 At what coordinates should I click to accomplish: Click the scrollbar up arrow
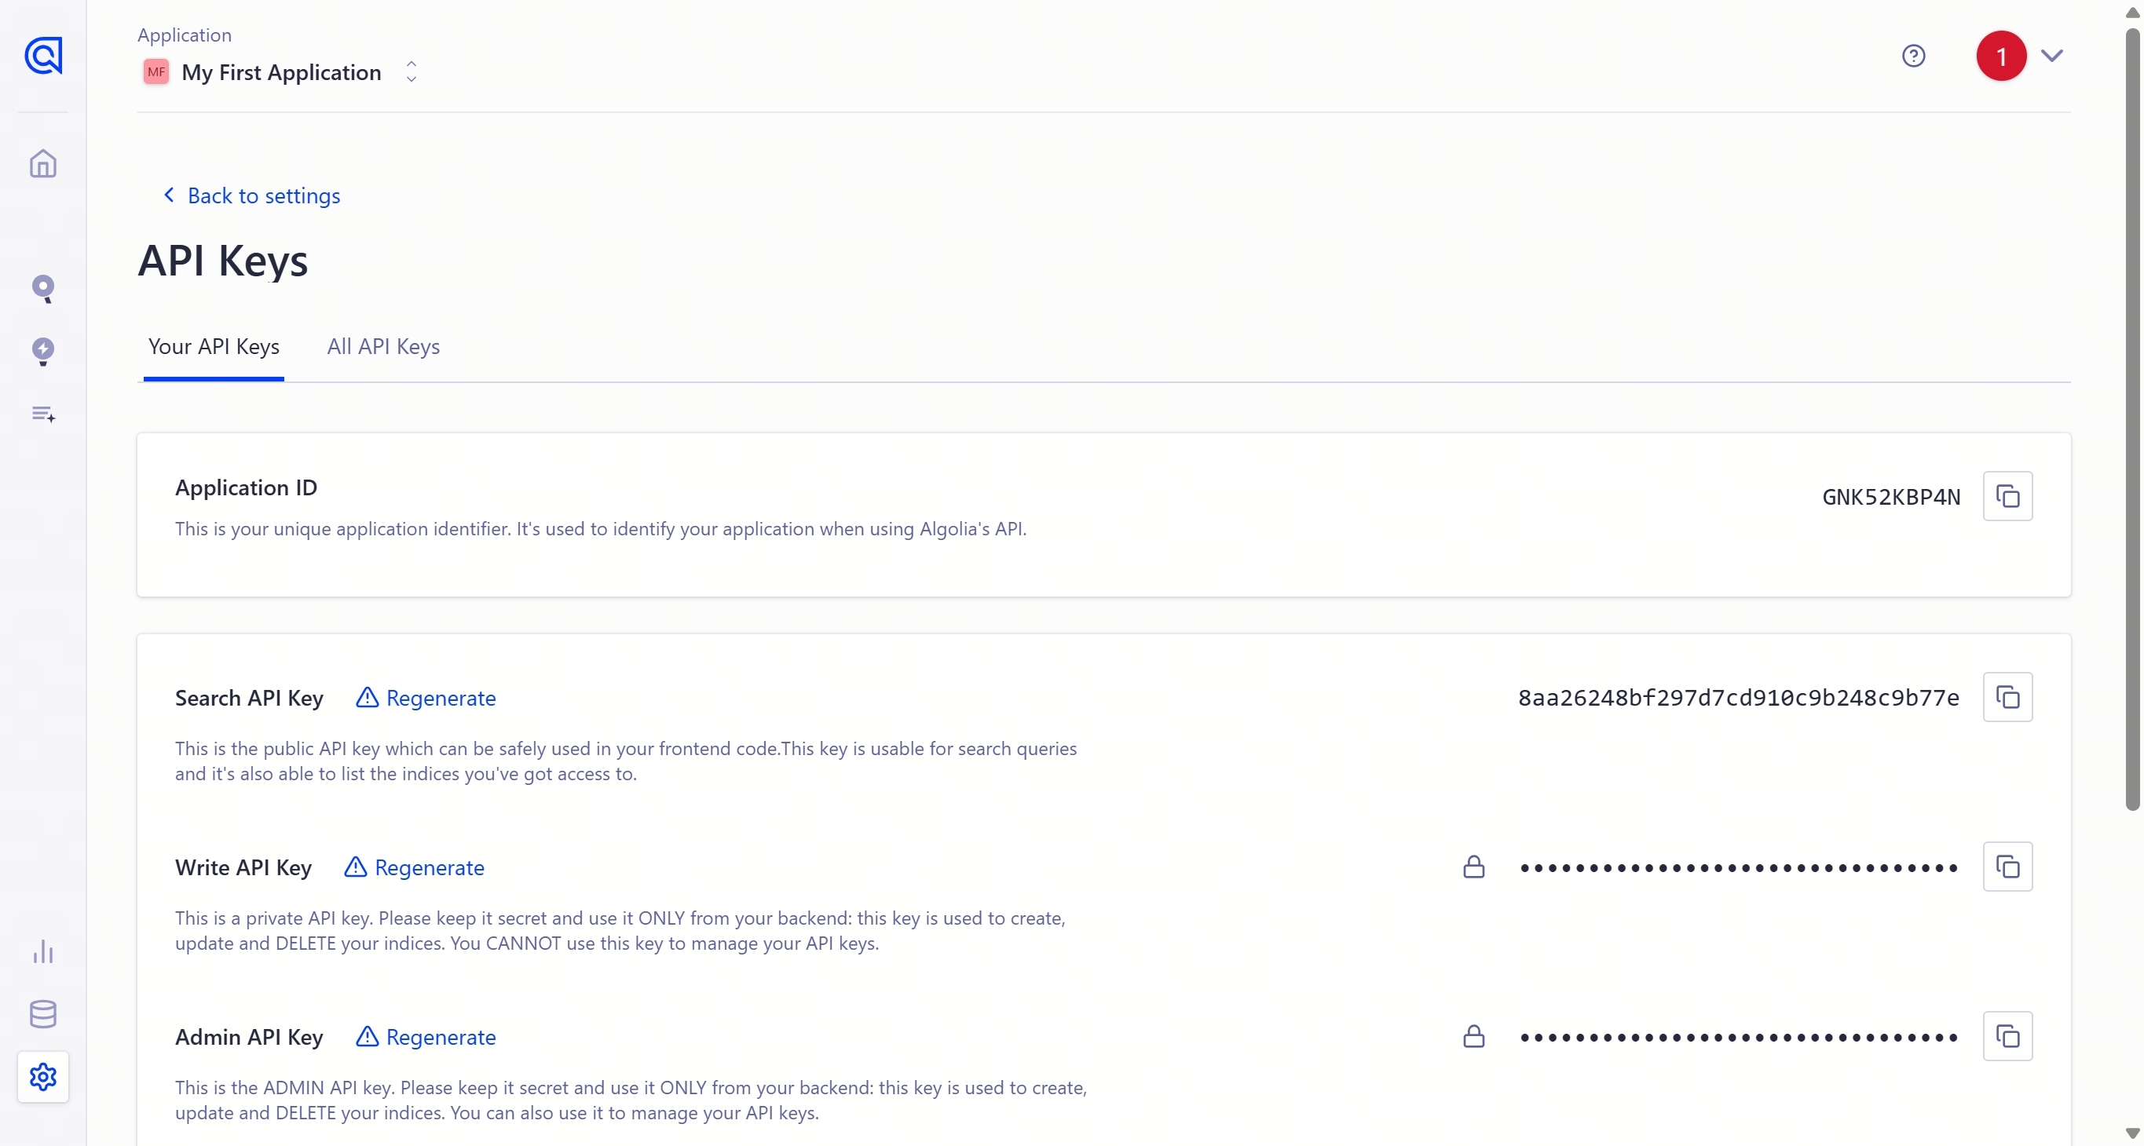tap(2131, 12)
